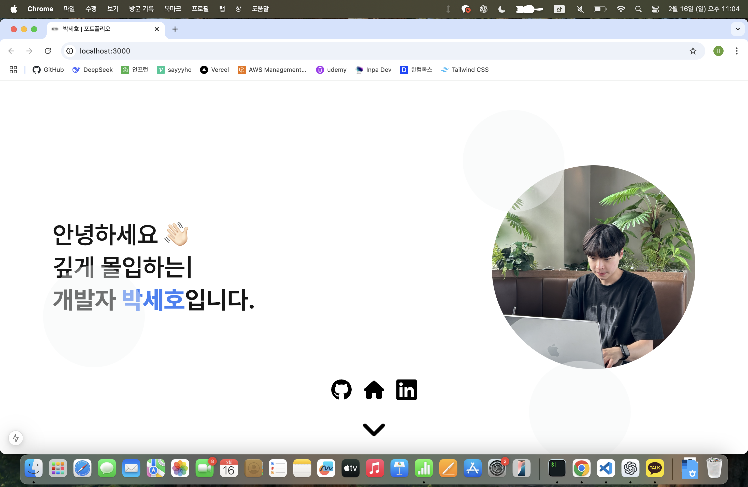
Task: Toggle the Do Not Disturb moon icon
Action: pos(502,9)
